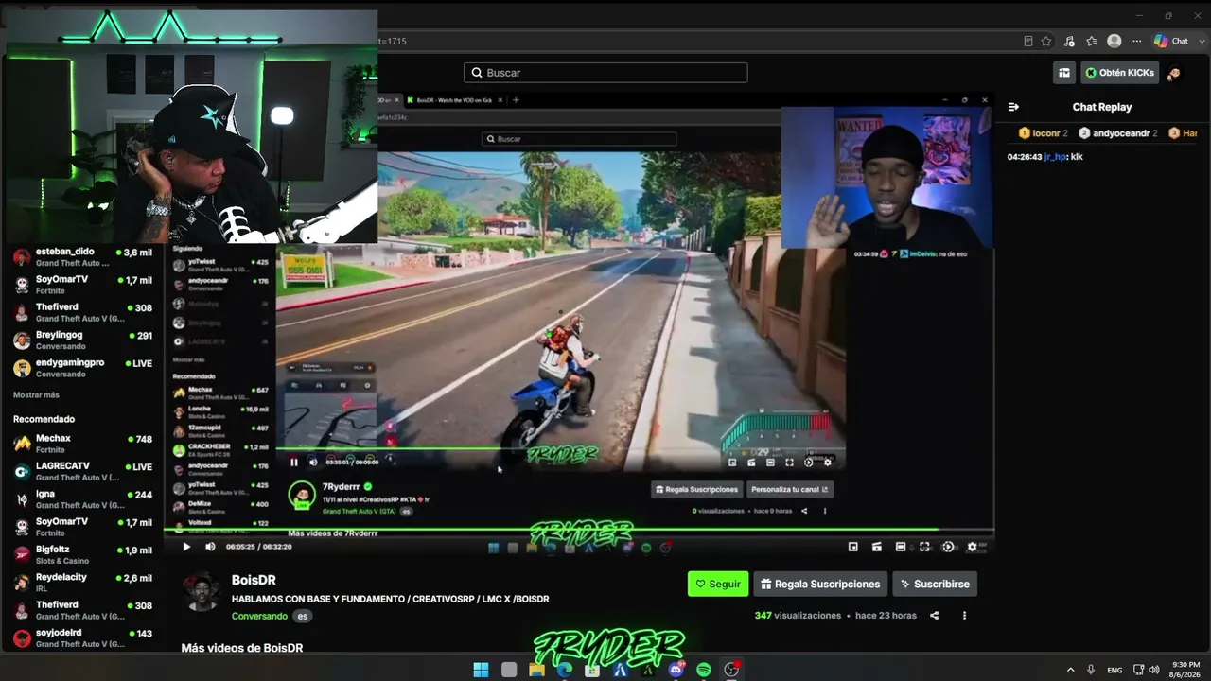Toggle theater mode on outer player
Screen dimensions: 1211x681
click(901, 547)
